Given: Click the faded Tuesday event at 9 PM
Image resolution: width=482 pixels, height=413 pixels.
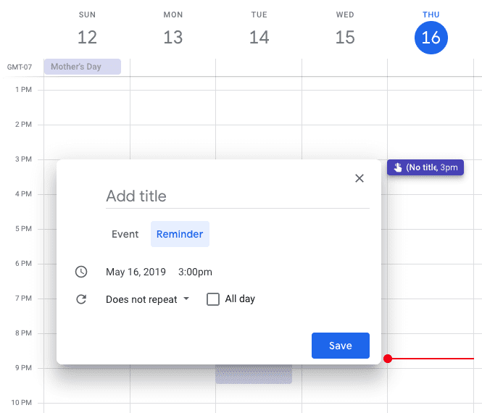Looking at the screenshot, I should 254,374.
